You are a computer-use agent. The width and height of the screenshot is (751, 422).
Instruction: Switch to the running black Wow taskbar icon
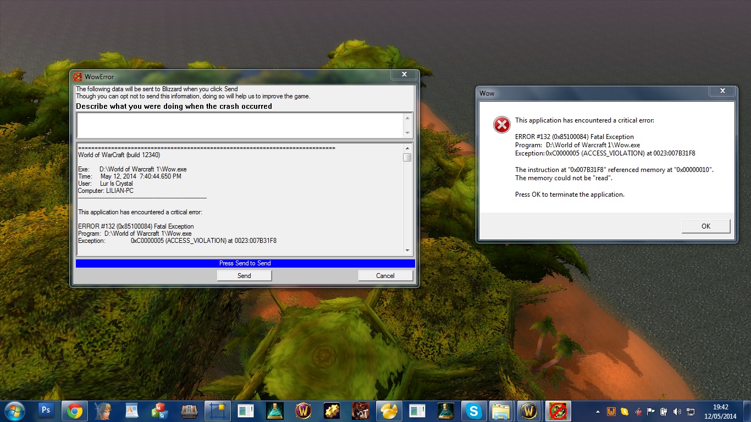point(529,410)
